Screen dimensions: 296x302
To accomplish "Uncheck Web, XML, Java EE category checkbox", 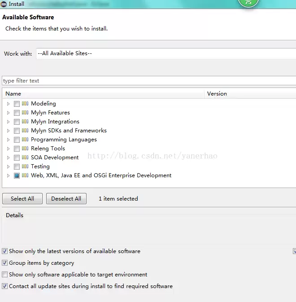I will [x=17, y=175].
